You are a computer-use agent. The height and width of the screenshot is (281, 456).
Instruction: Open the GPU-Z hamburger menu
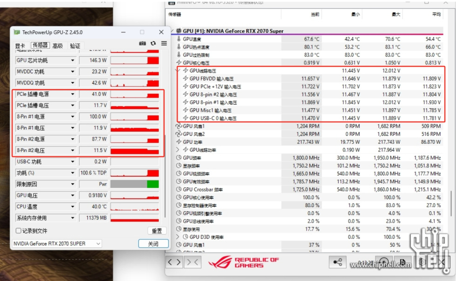[x=164, y=43]
